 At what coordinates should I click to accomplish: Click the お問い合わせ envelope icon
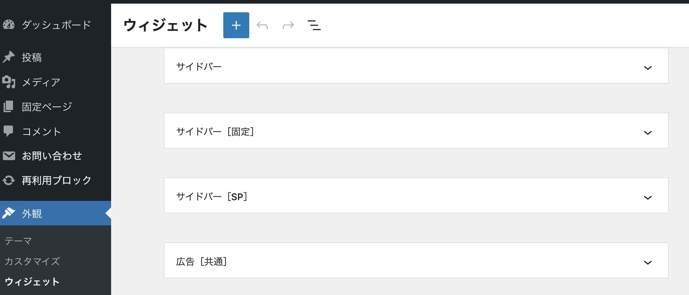click(9, 155)
